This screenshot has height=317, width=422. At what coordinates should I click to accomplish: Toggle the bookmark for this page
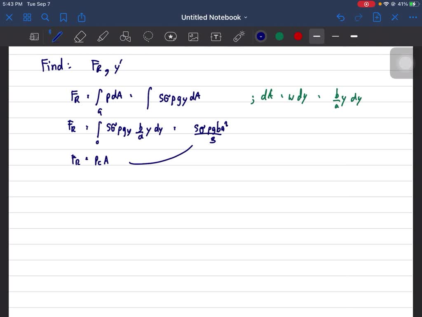pos(63,17)
